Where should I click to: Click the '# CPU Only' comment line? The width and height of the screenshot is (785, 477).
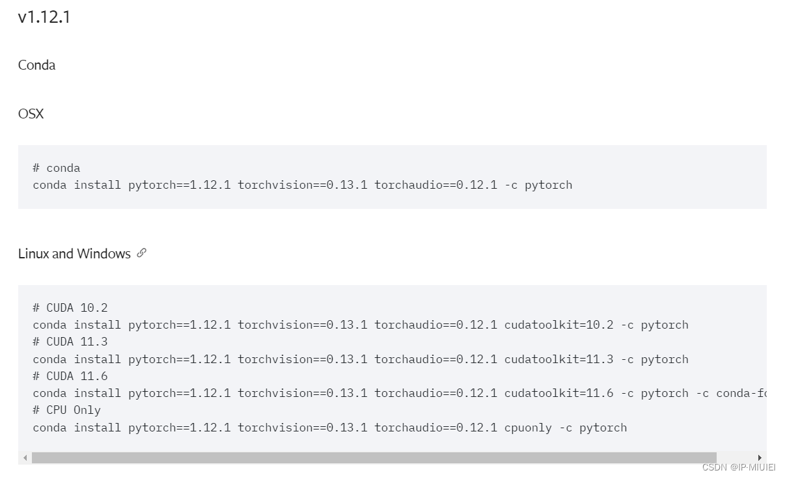[67, 410]
